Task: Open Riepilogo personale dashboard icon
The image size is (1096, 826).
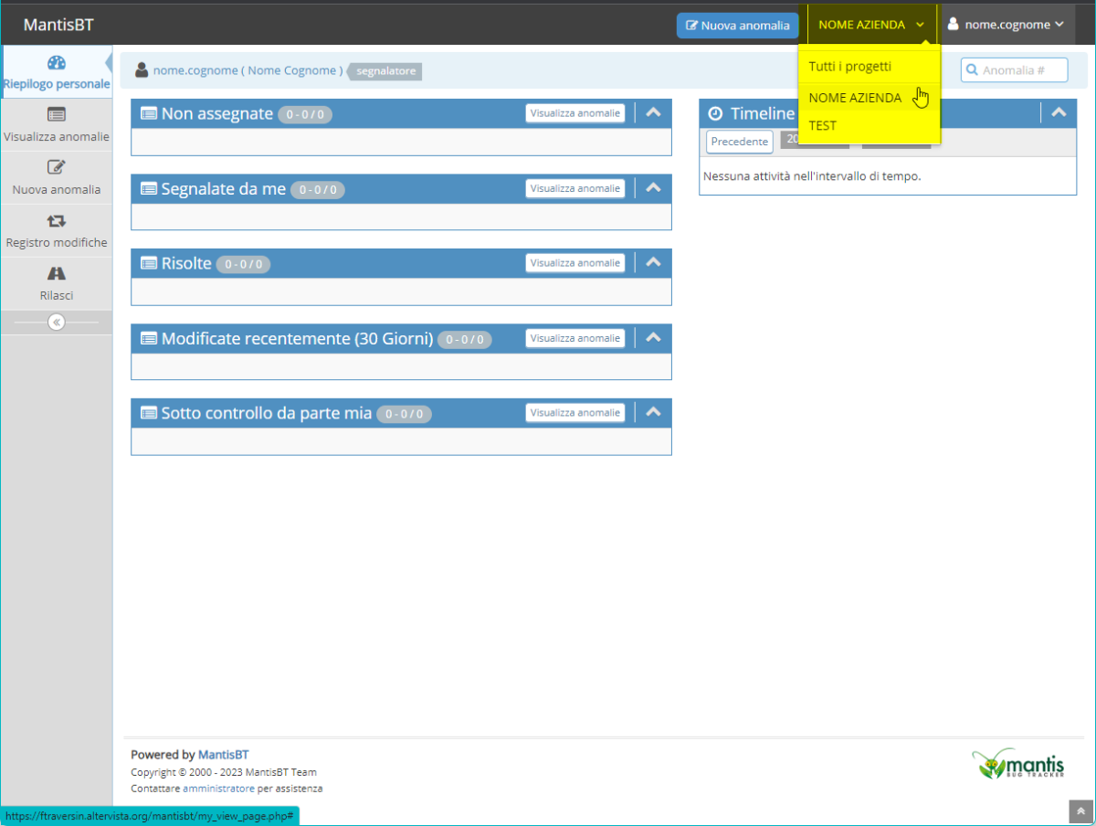Action: pos(56,63)
